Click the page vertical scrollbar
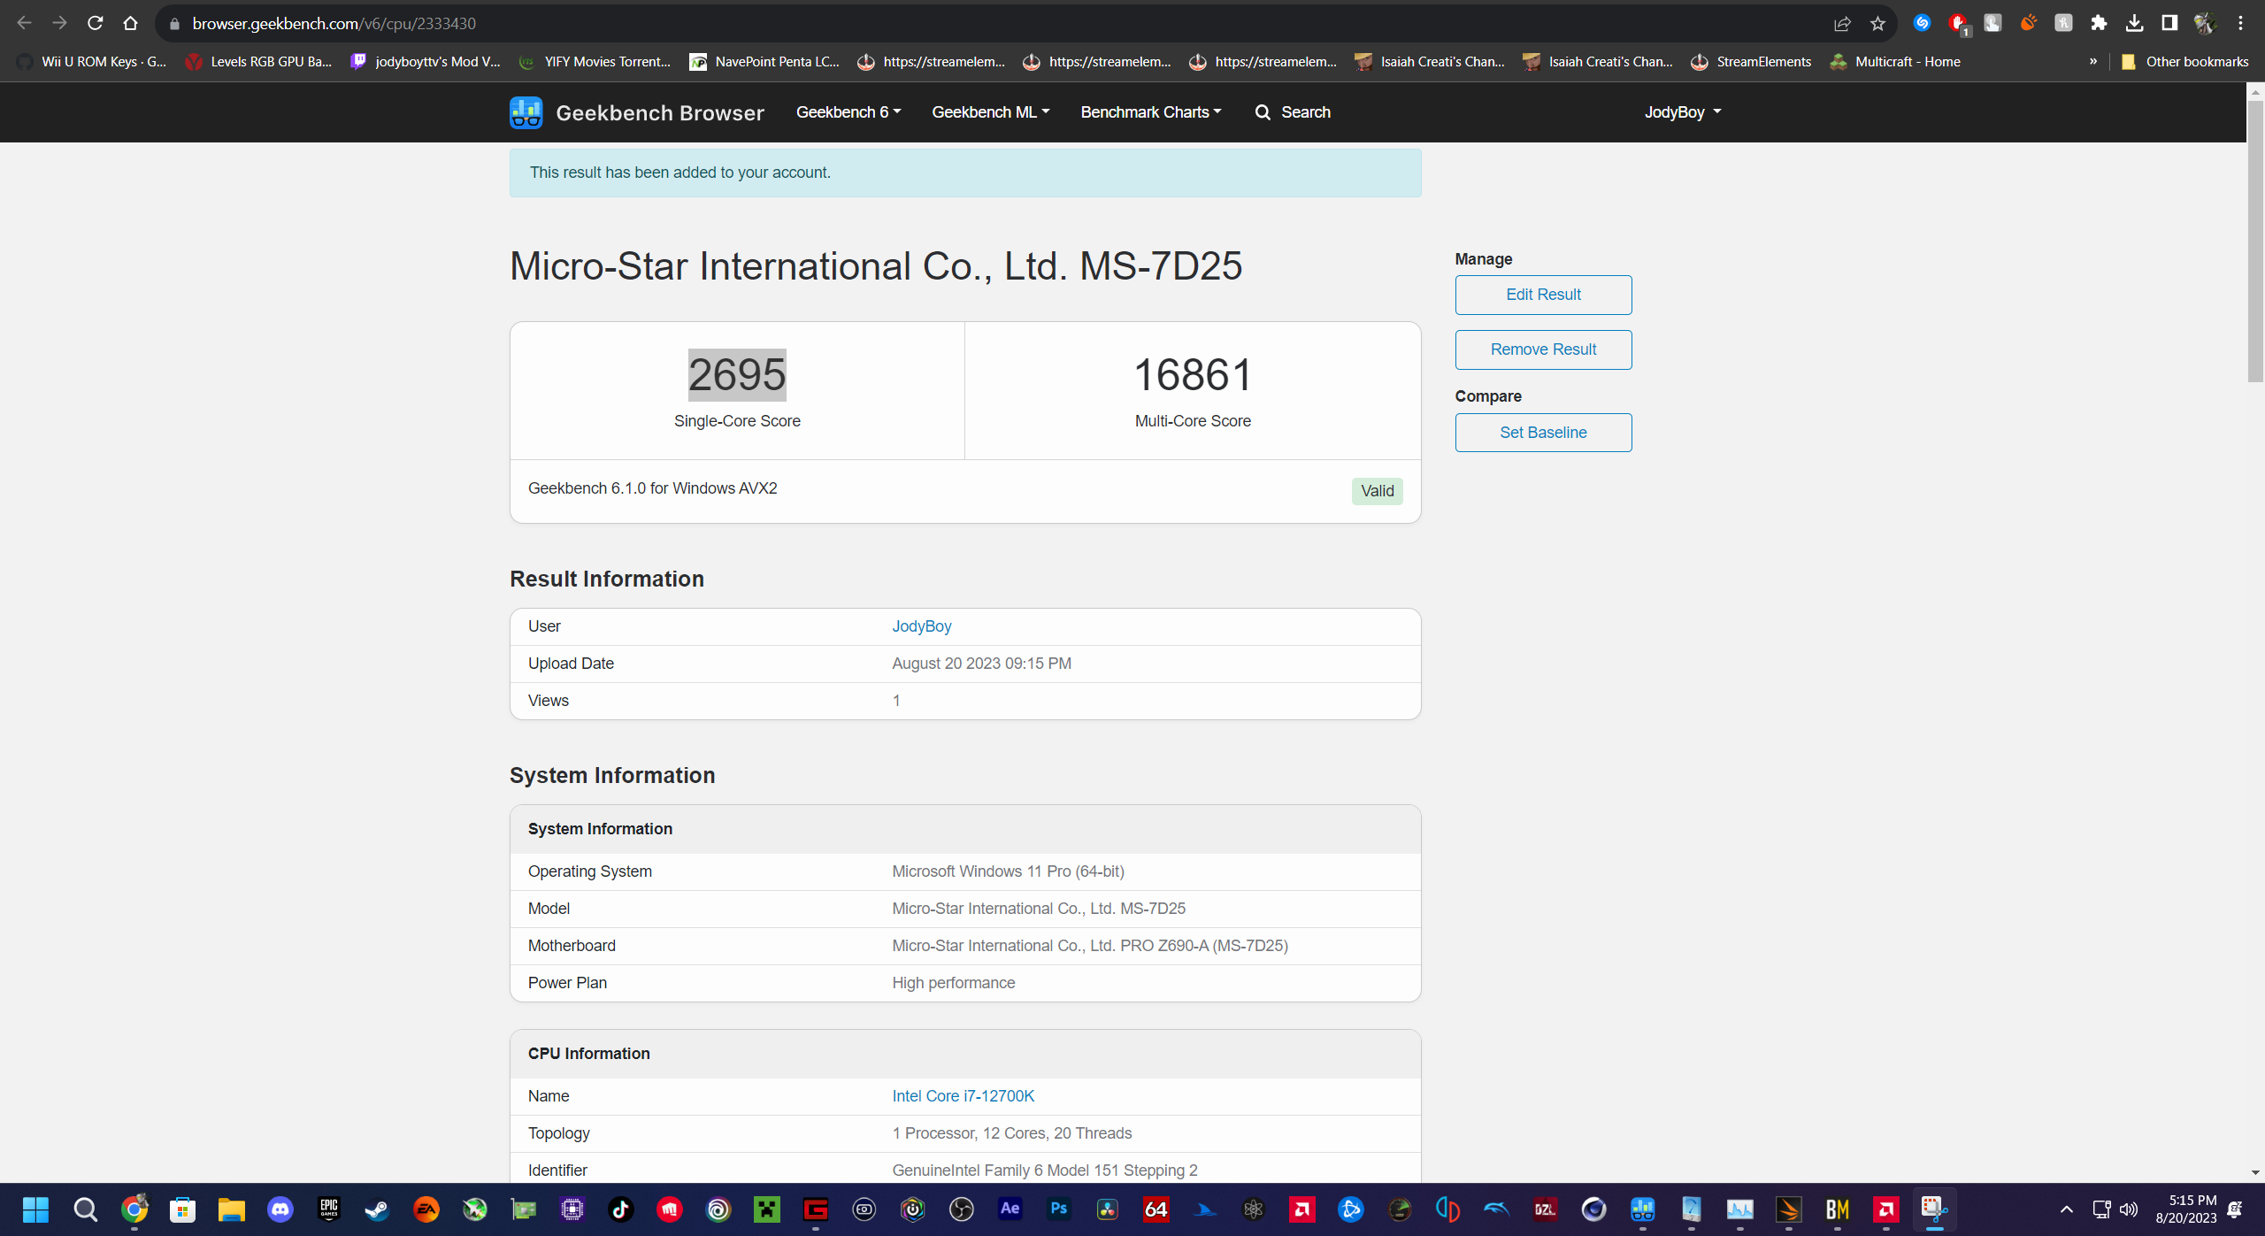 pos(2255,241)
